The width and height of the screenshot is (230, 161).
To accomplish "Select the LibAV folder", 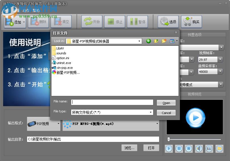I will (60, 48).
